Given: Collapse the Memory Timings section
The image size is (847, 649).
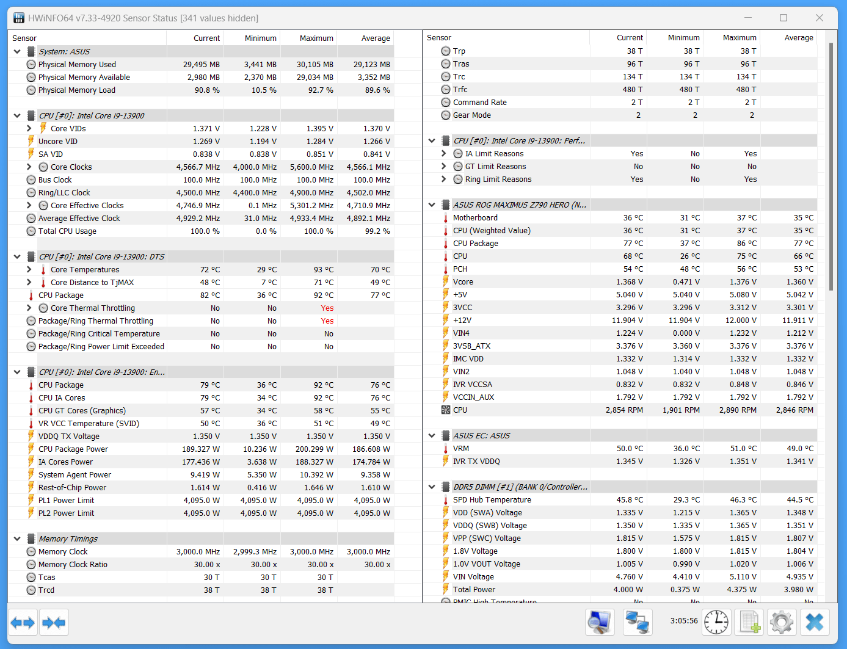Looking at the screenshot, I should [x=17, y=539].
